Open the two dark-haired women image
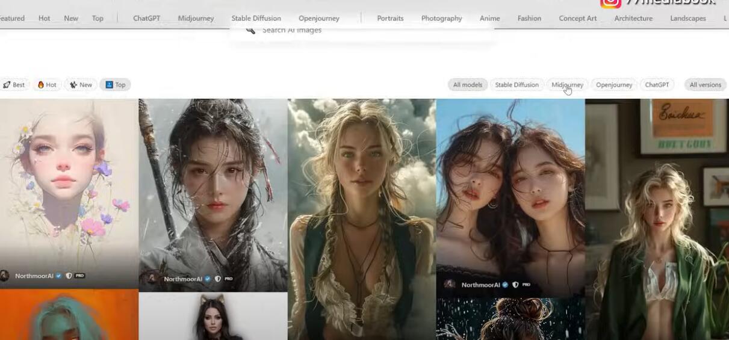Viewport: 729px width, 340px height. coord(510,198)
